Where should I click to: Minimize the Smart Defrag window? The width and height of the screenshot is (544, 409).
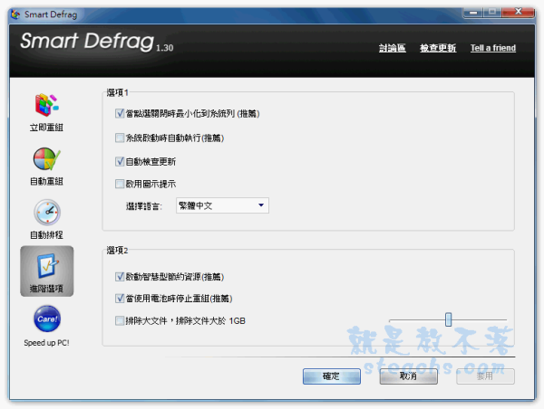tap(473, 13)
